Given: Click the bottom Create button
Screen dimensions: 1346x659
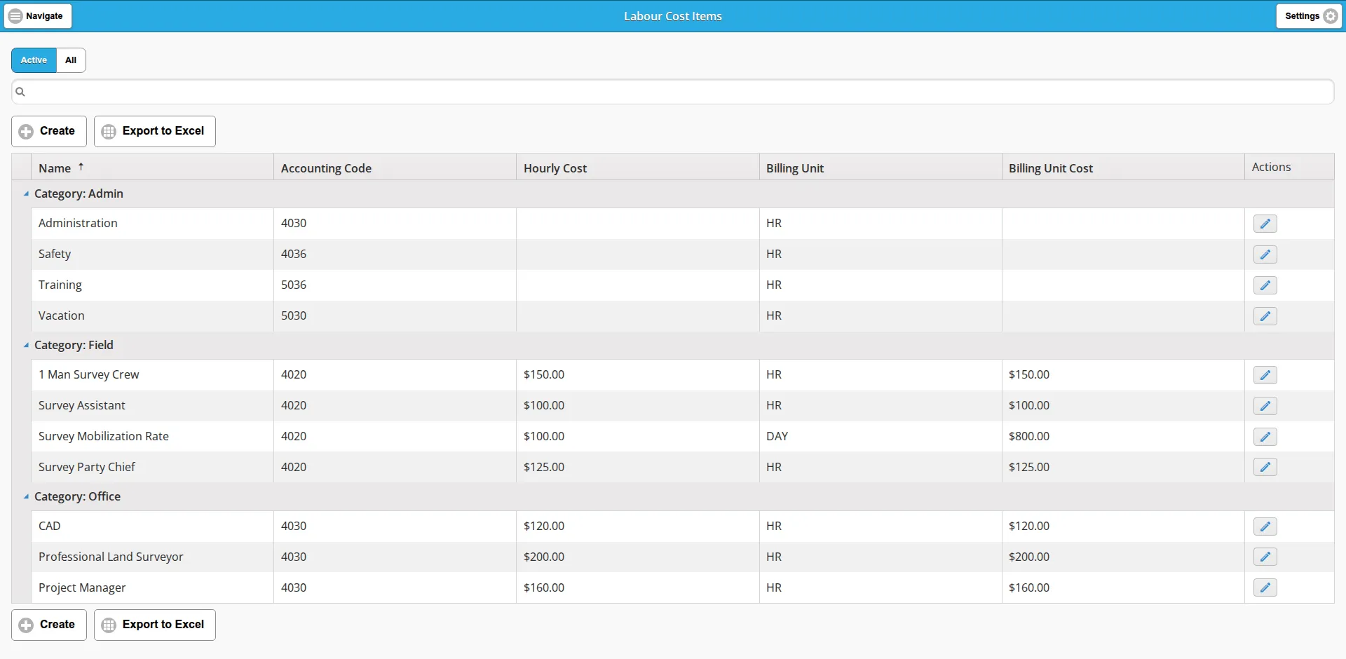Looking at the screenshot, I should (x=49, y=625).
